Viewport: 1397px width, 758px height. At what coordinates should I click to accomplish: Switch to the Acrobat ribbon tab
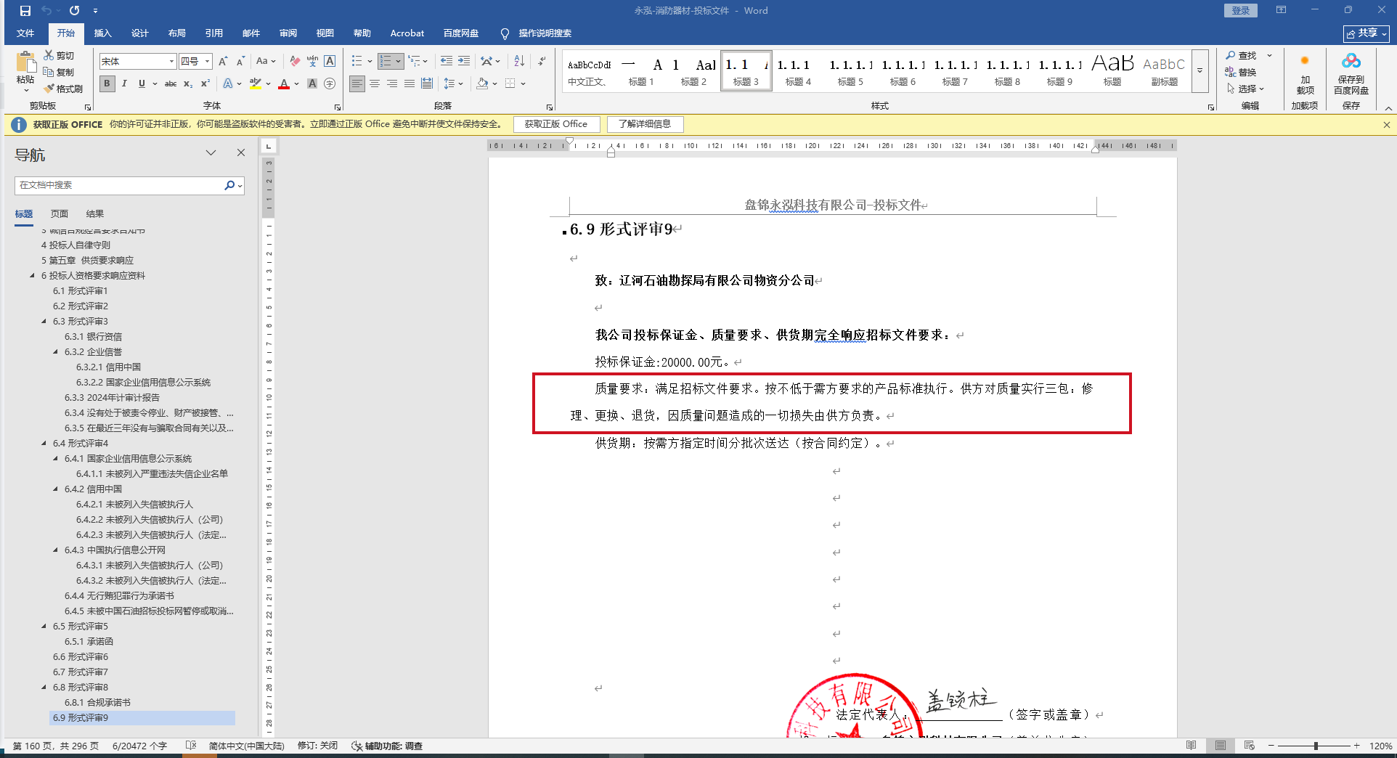click(x=407, y=33)
